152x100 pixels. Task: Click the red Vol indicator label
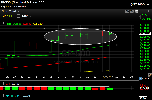(x=8, y=84)
